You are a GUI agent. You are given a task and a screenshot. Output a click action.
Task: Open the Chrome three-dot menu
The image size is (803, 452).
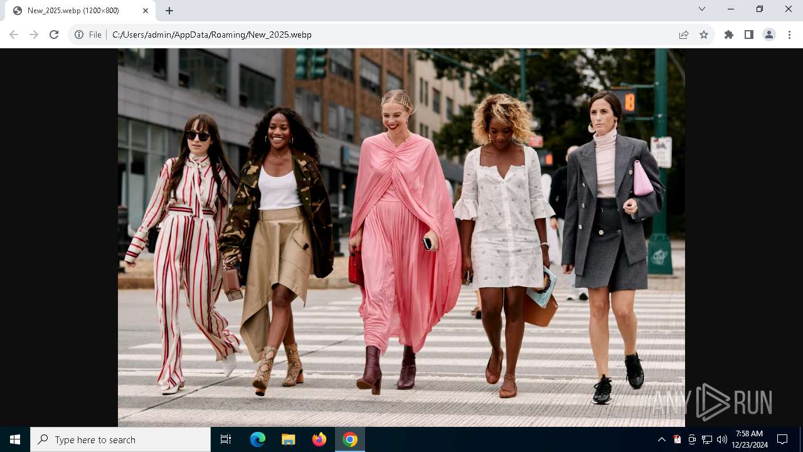coord(789,35)
